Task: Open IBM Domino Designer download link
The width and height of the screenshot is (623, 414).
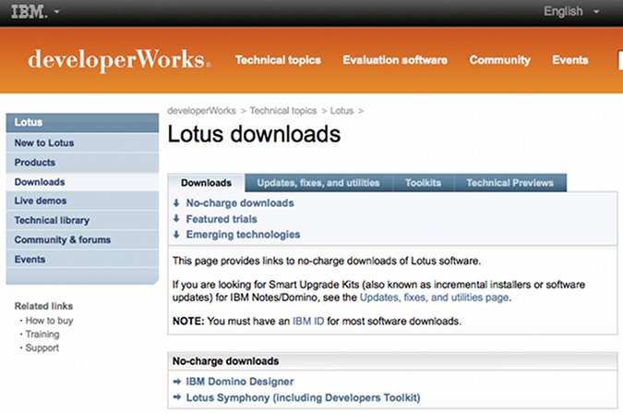Action: click(240, 382)
